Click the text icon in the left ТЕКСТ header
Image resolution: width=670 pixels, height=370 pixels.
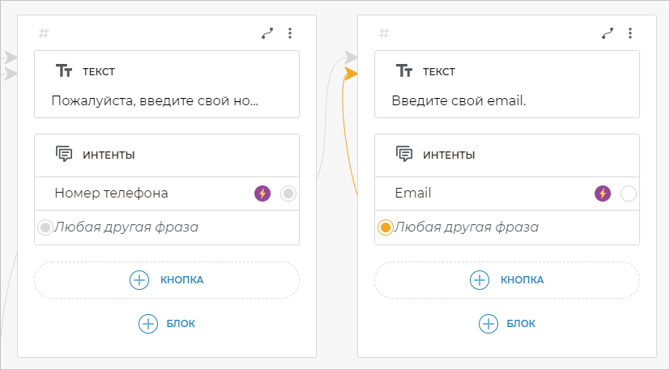point(64,71)
